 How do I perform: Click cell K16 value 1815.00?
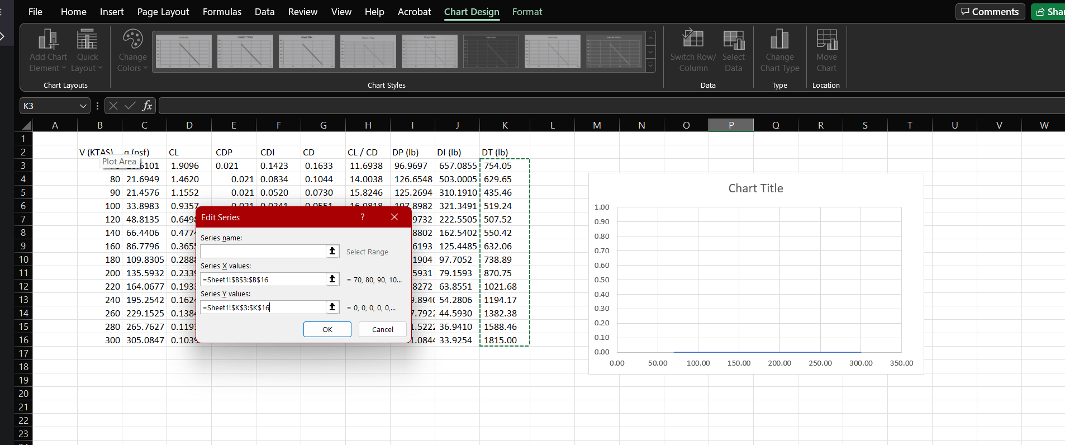[505, 340]
